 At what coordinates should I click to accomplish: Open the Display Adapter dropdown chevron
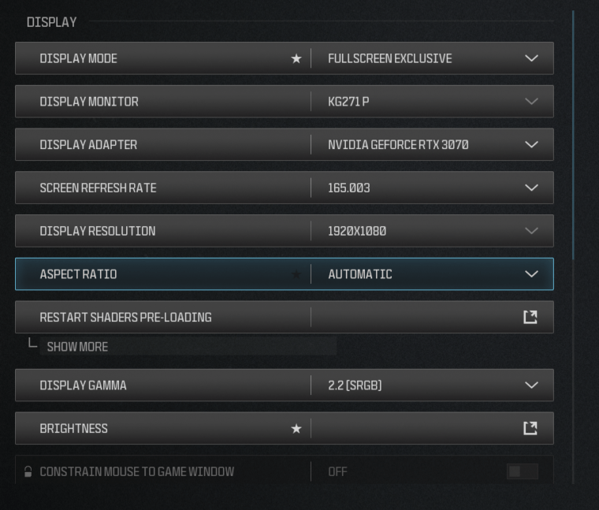tap(531, 145)
